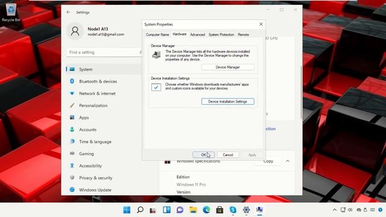Open File Explorer from taskbar

193,210
